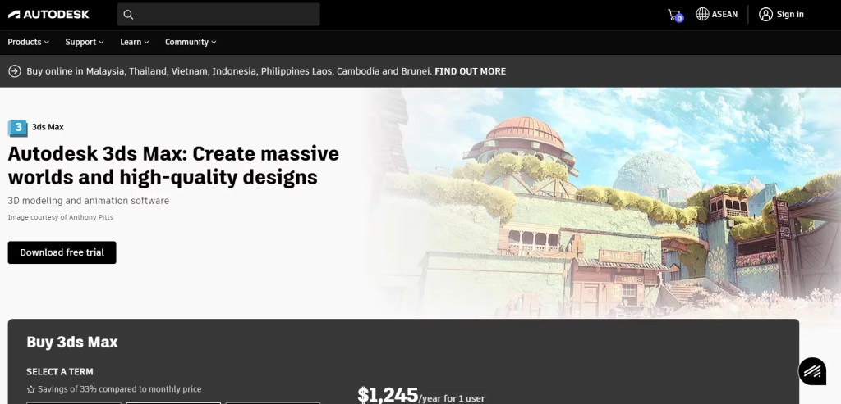The image size is (841, 404).
Task: Click the Autodesk logo
Action: coord(48,15)
